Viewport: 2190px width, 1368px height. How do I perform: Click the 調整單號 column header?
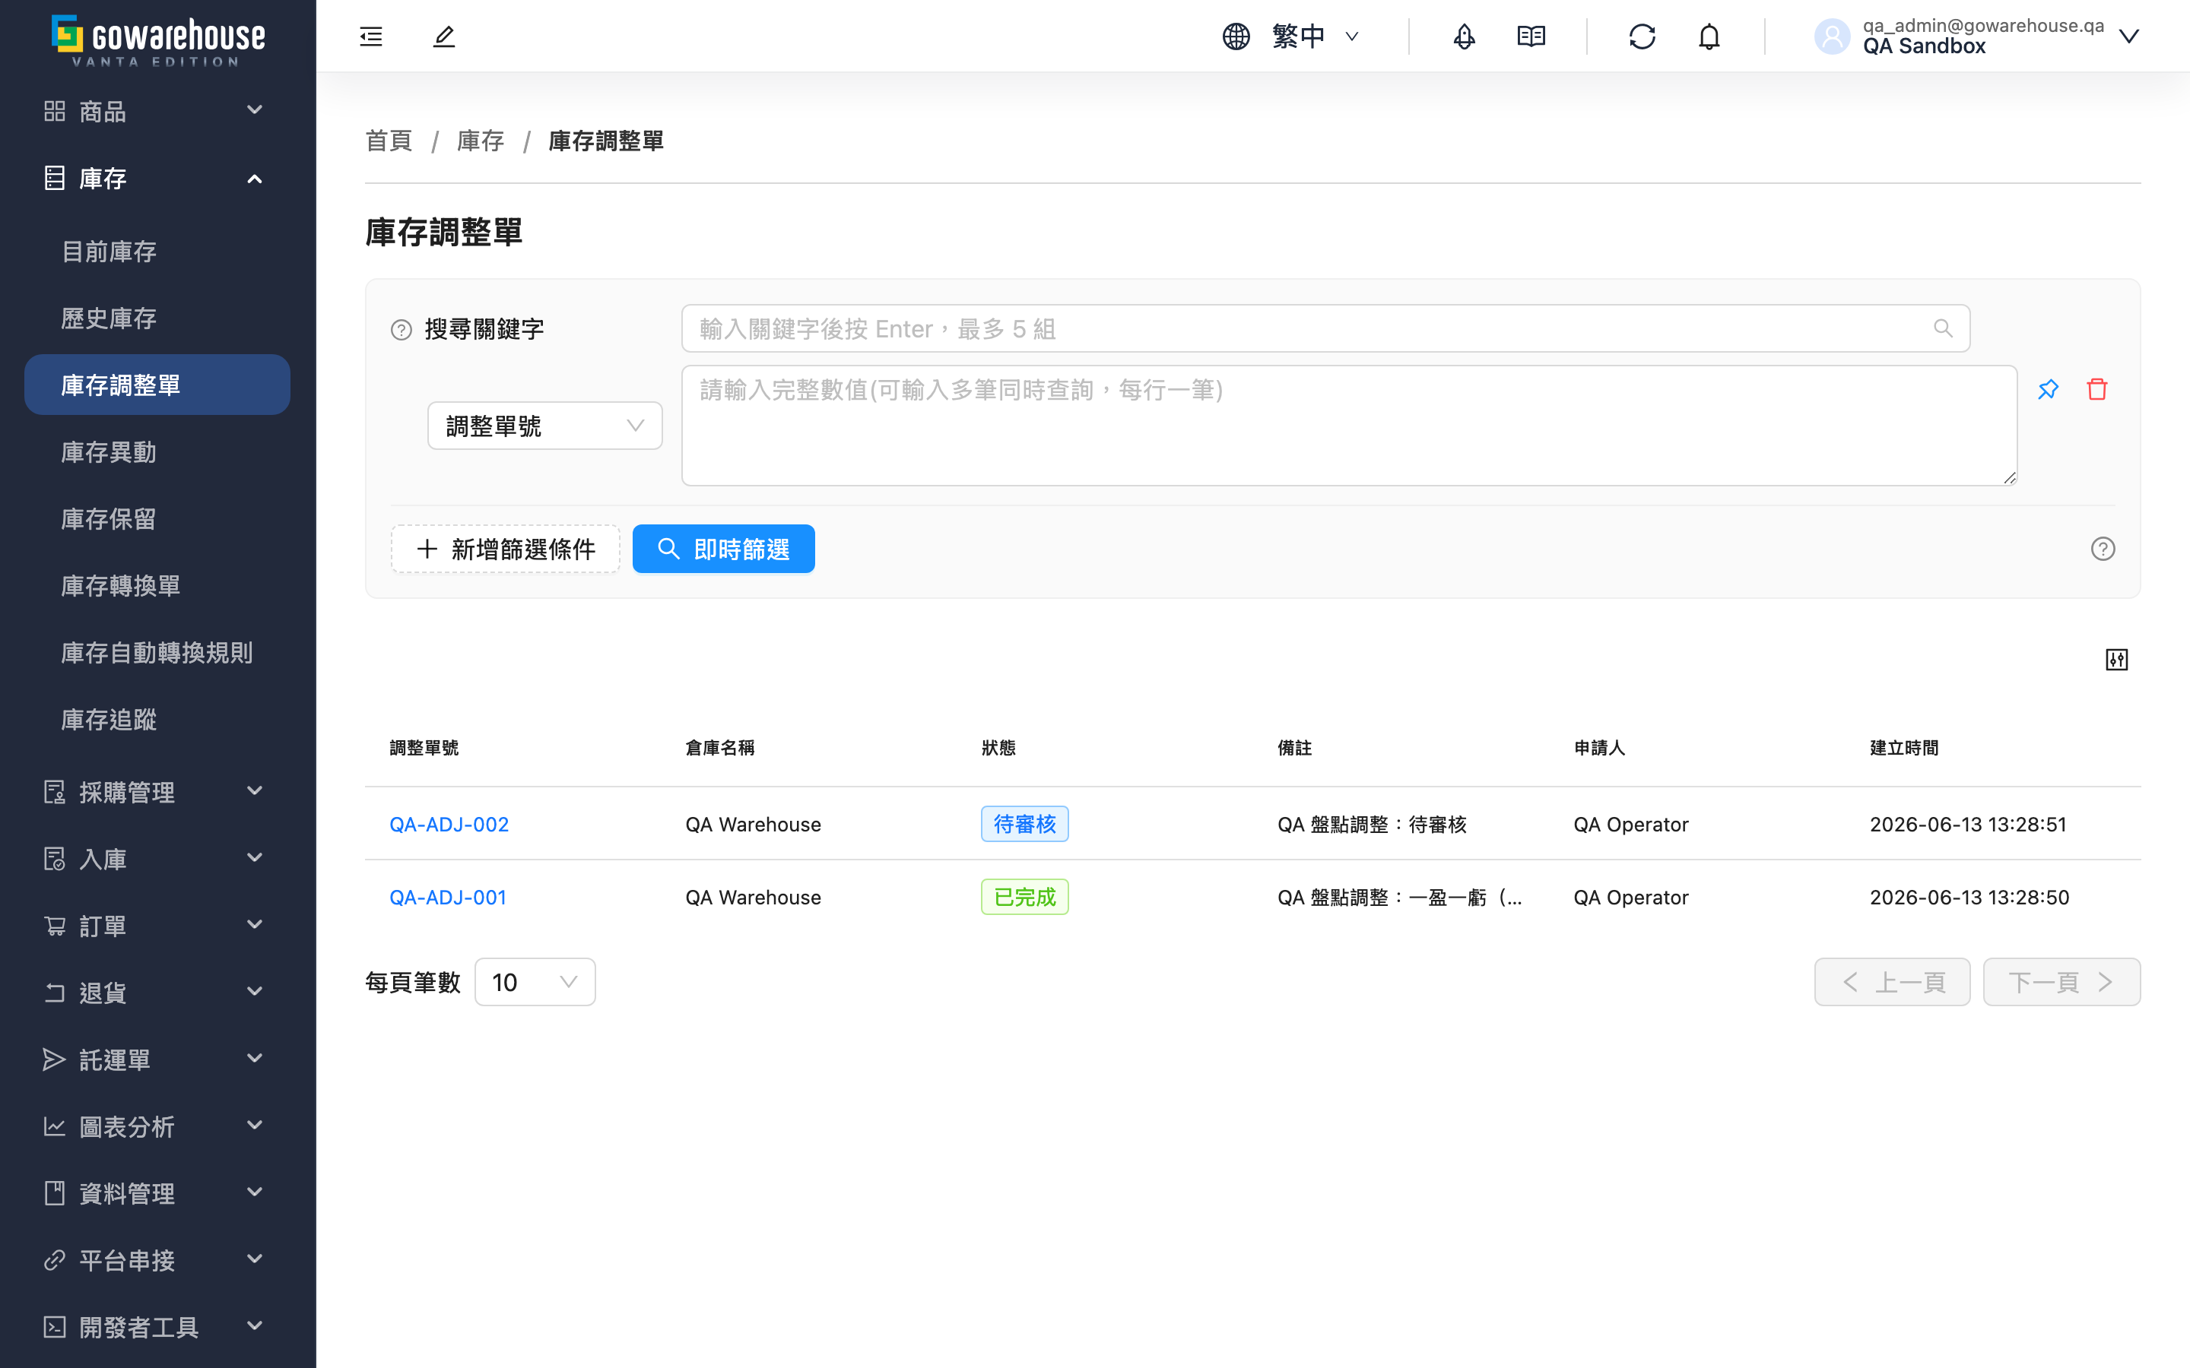click(424, 749)
